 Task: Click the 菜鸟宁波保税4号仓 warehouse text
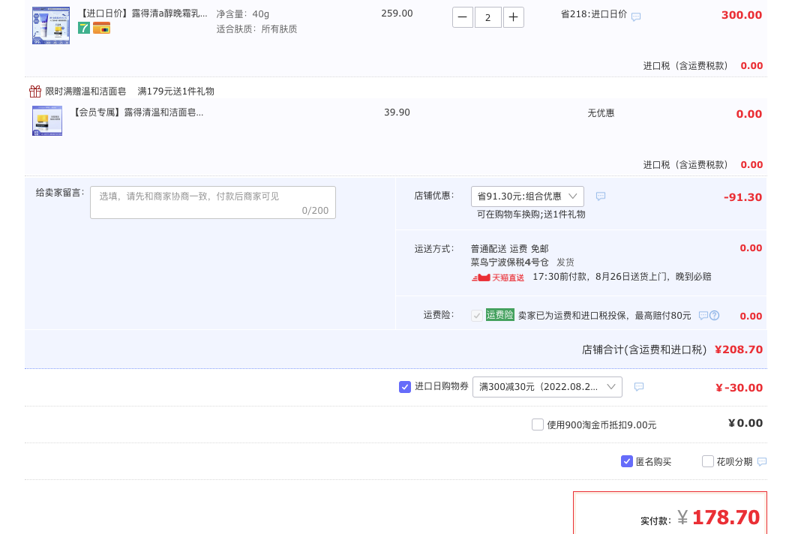[510, 262]
